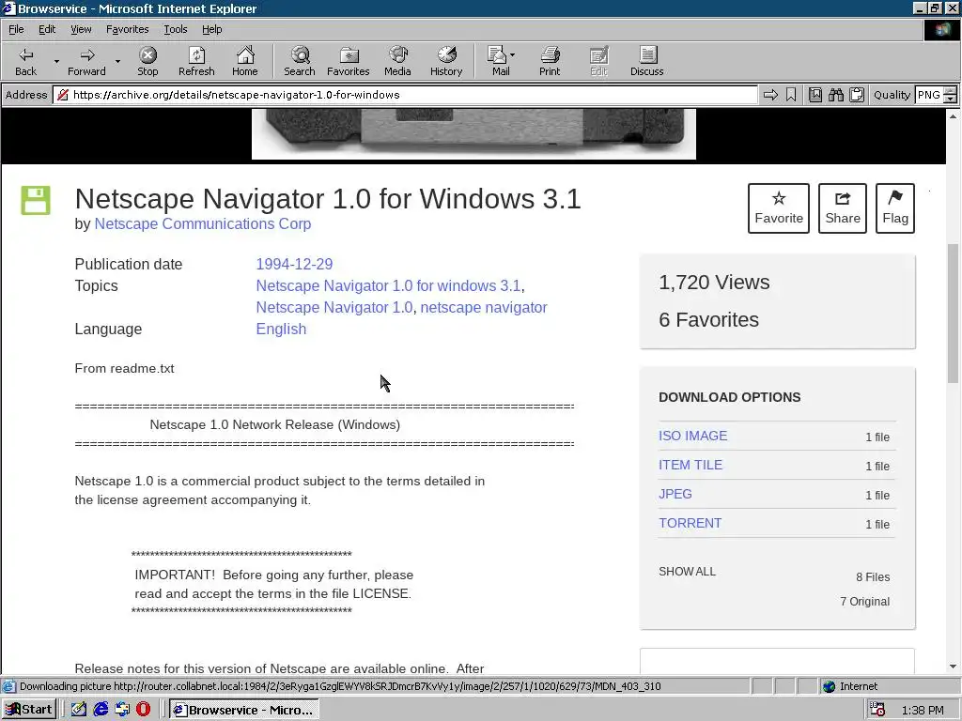Open the Help menu
962x721 pixels.
211,29
